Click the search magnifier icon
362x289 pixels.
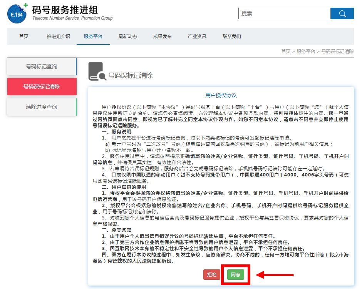tap(342, 13)
